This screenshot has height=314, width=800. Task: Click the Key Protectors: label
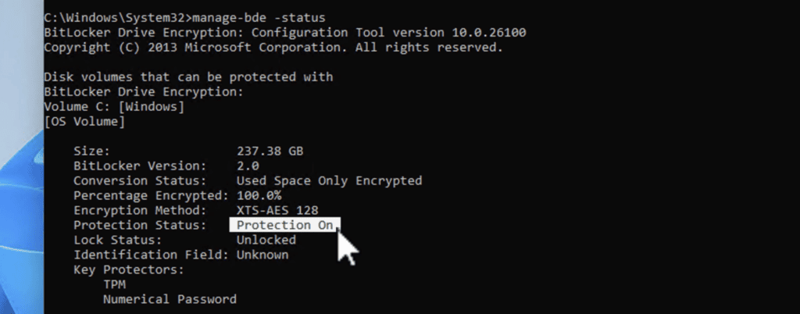(x=129, y=269)
